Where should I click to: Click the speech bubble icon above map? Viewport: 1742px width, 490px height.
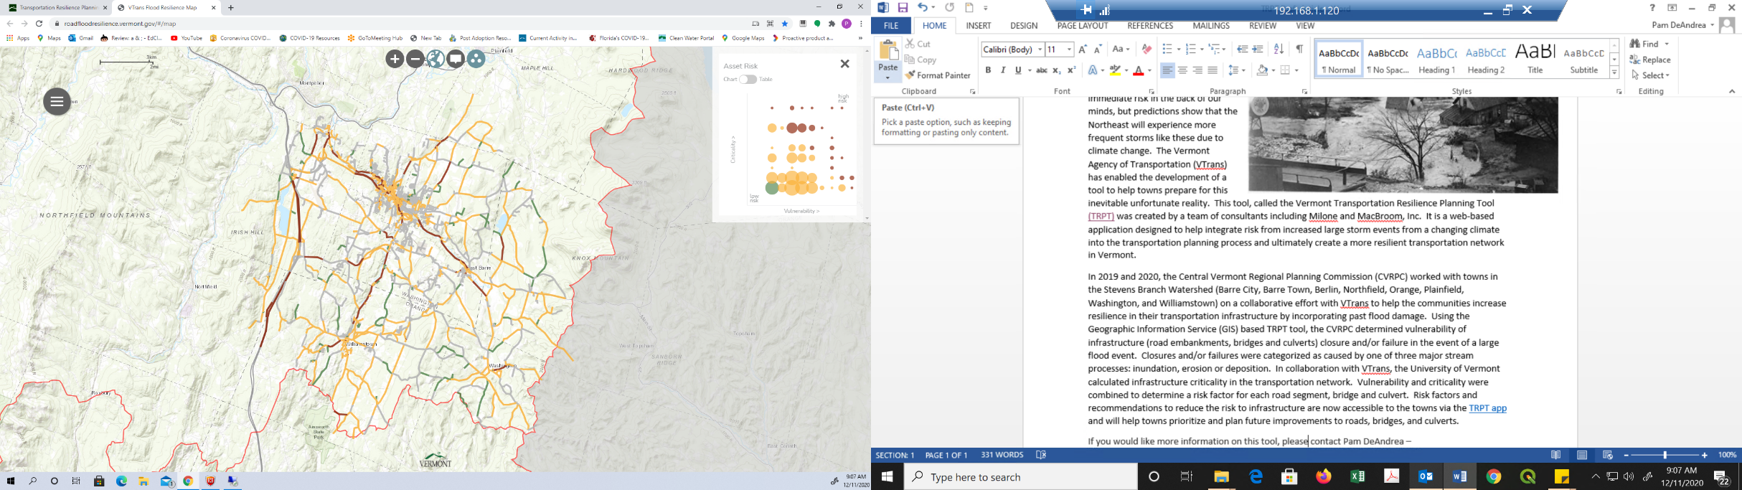pos(456,59)
